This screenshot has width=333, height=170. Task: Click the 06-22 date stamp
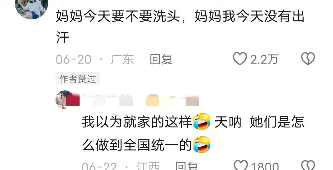[99, 166]
